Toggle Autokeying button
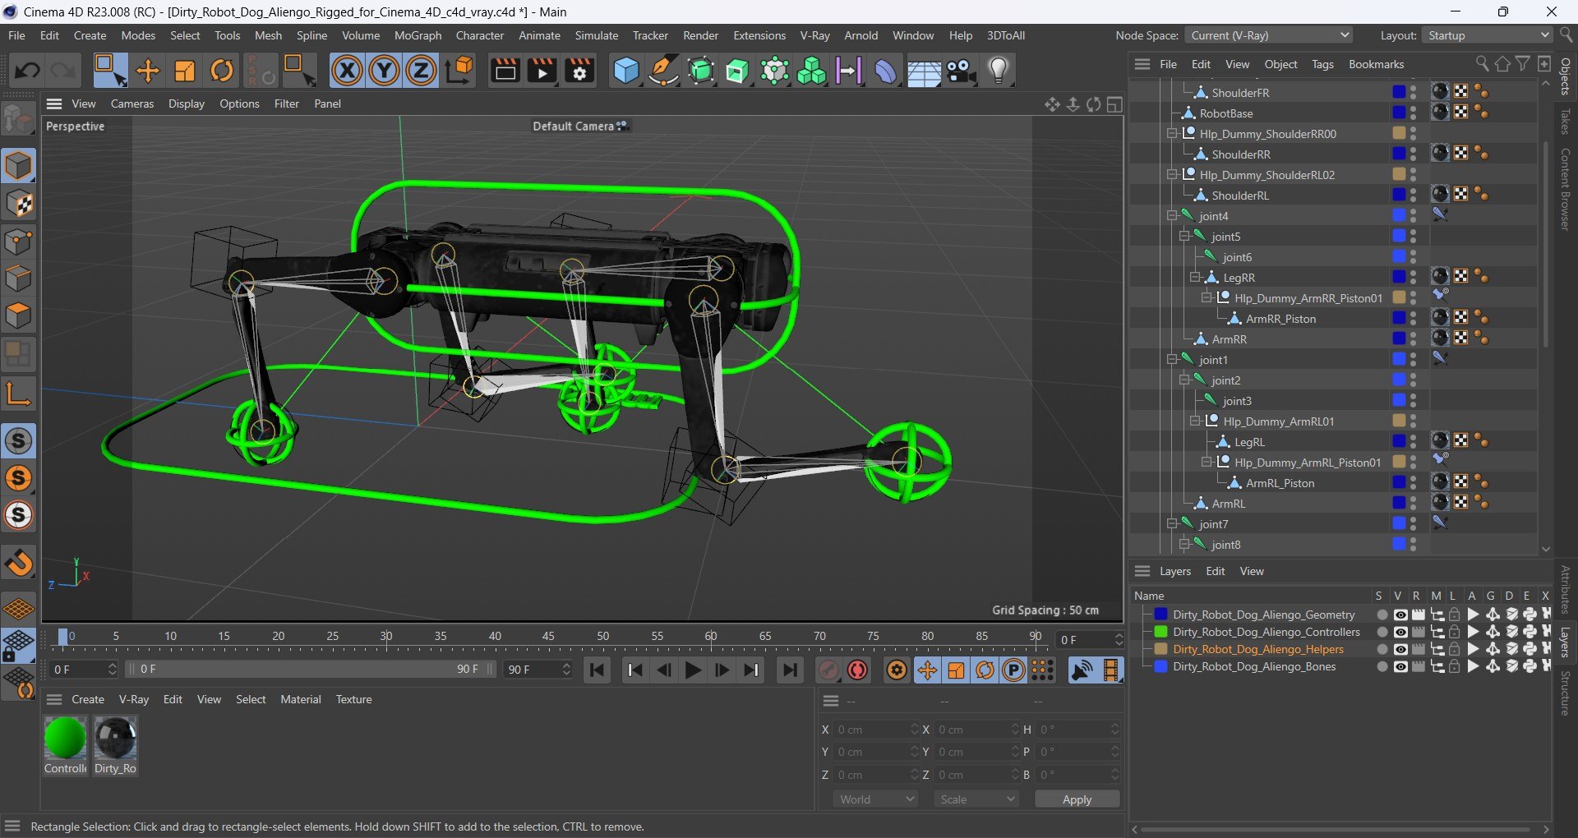Viewport: 1578px width, 838px height. click(x=857, y=670)
